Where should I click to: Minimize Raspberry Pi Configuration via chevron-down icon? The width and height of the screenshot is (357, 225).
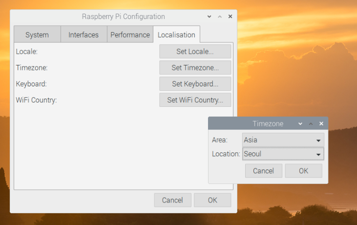click(209, 17)
